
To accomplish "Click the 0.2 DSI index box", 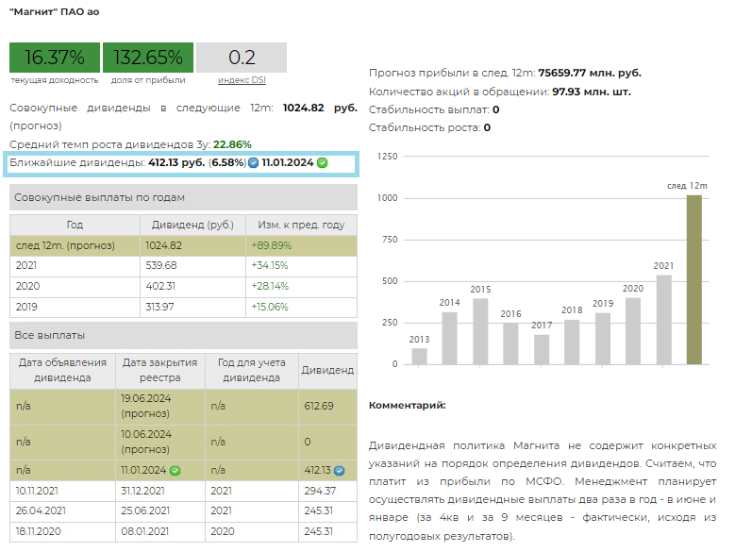I will [242, 58].
